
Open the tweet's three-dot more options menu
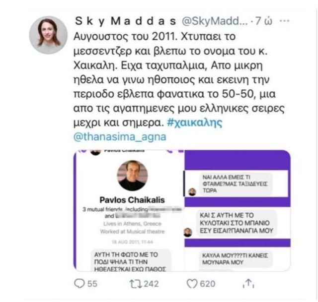coord(284,21)
